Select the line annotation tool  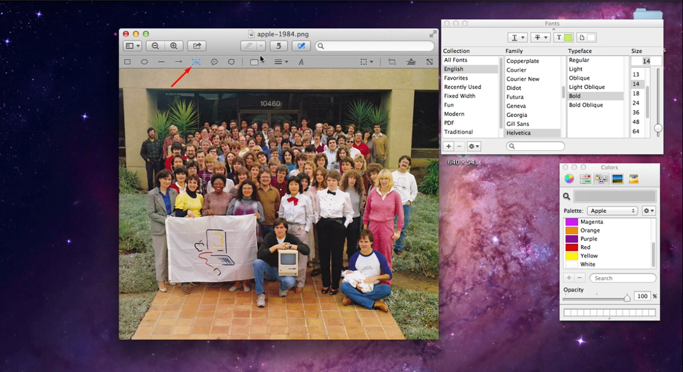[161, 62]
